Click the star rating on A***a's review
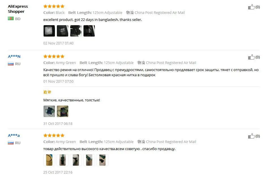The width and height of the screenshot is (268, 175). [54, 135]
